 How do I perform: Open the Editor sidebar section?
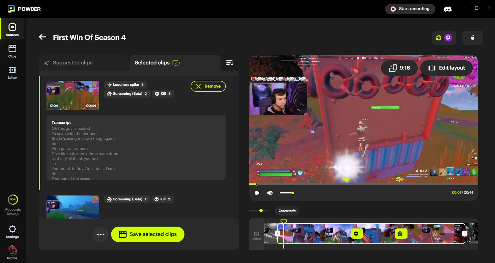click(x=12, y=73)
